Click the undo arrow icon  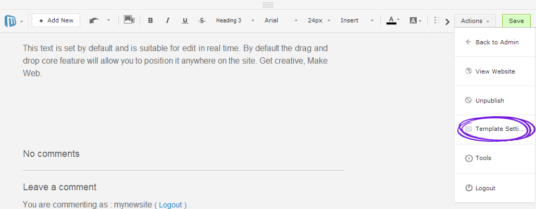coord(94,20)
